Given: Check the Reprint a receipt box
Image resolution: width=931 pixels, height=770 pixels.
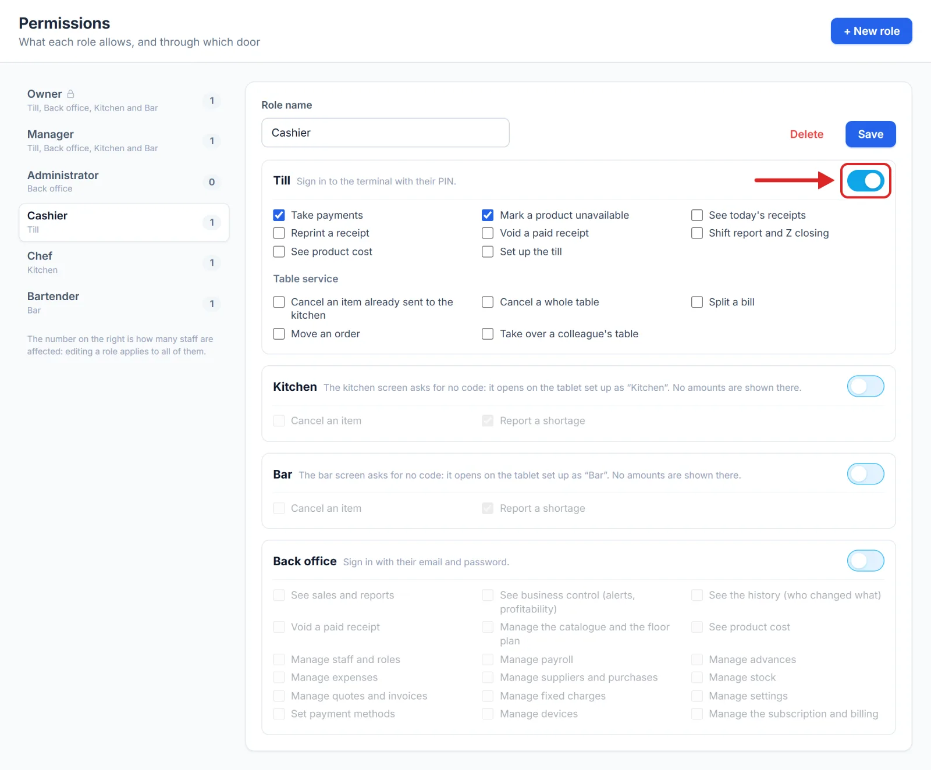Looking at the screenshot, I should (279, 233).
